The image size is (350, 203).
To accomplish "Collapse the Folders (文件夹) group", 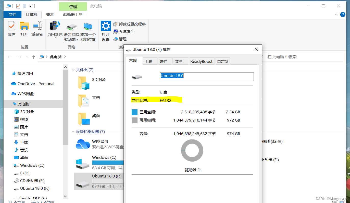I will click(x=73, y=70).
